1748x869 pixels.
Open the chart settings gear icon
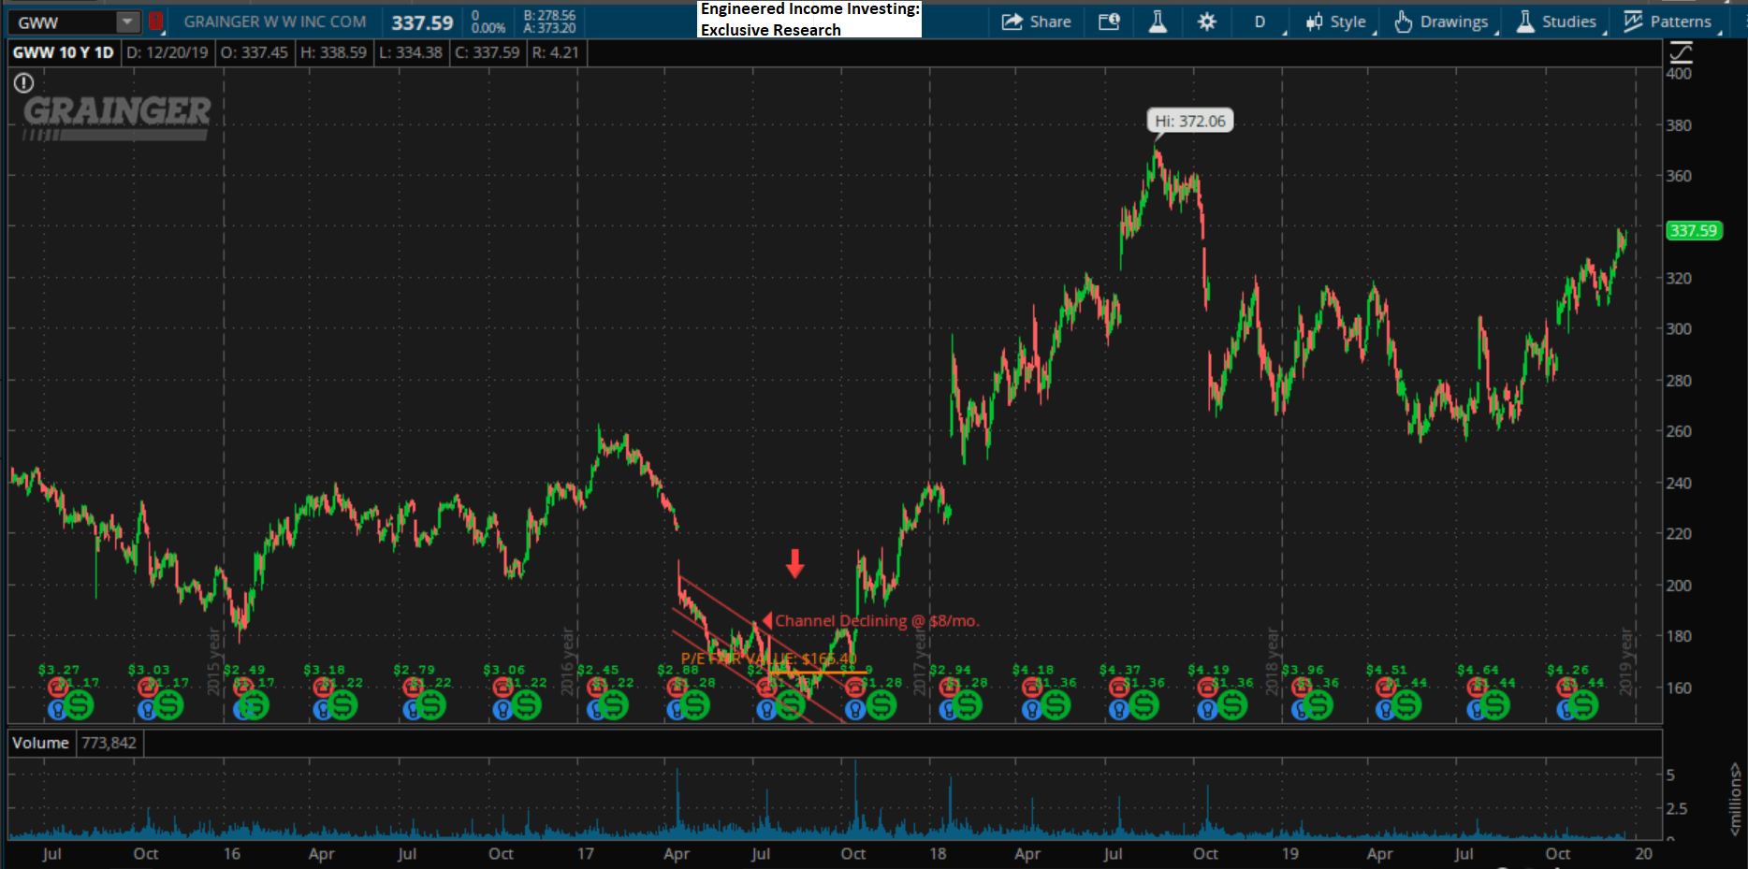[x=1206, y=22]
